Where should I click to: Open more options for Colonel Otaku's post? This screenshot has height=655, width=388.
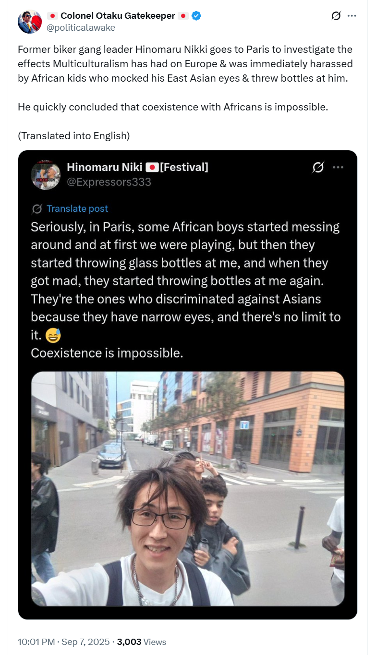[x=352, y=16]
